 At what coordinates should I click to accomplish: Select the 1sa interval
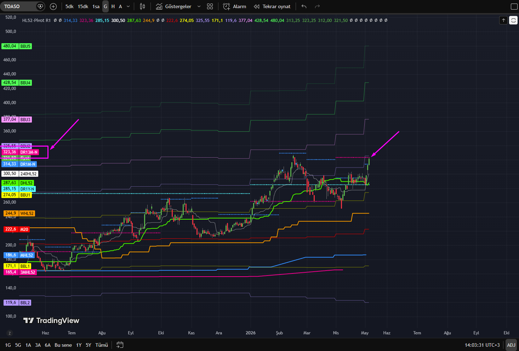(96, 6)
